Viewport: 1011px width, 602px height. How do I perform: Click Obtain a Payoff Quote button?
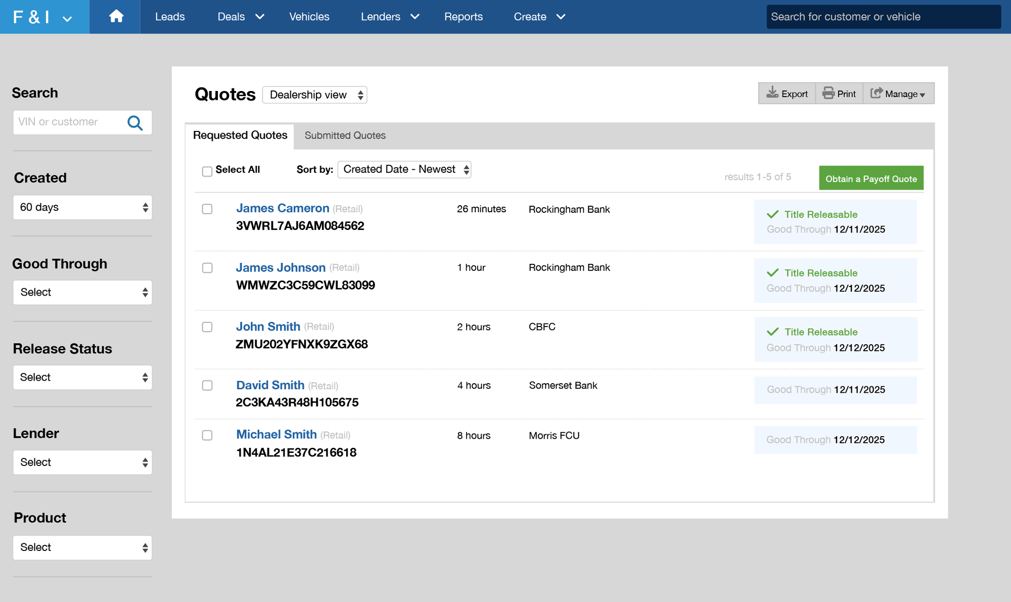click(870, 178)
